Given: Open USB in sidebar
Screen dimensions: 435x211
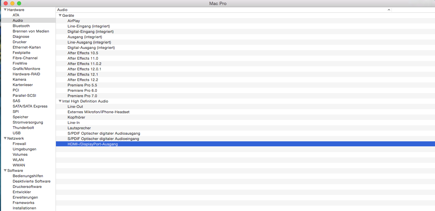Looking at the screenshot, I should (x=17, y=133).
